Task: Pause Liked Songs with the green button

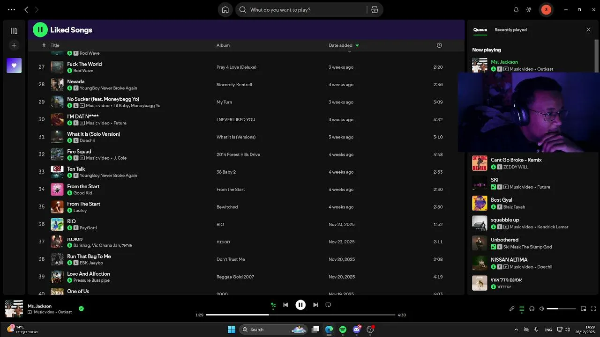Action: tap(40, 29)
